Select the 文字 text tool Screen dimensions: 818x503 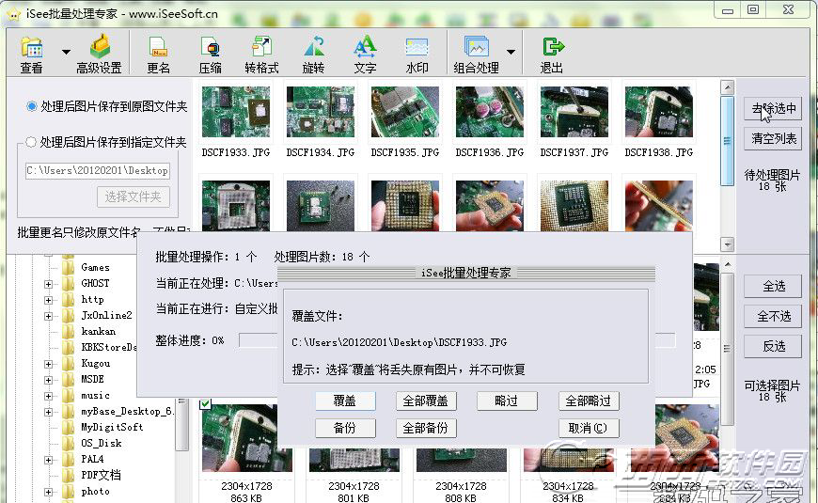pos(365,55)
